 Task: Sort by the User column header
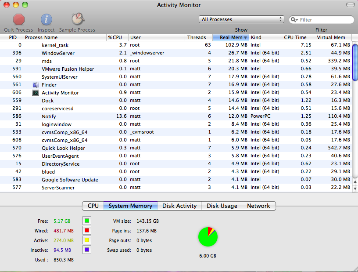pyautogui.click(x=156, y=37)
